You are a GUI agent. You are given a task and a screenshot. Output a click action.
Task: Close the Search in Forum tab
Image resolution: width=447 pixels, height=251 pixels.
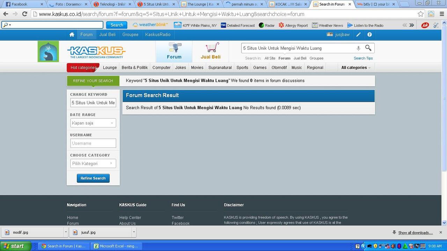pyautogui.click(x=350, y=4)
